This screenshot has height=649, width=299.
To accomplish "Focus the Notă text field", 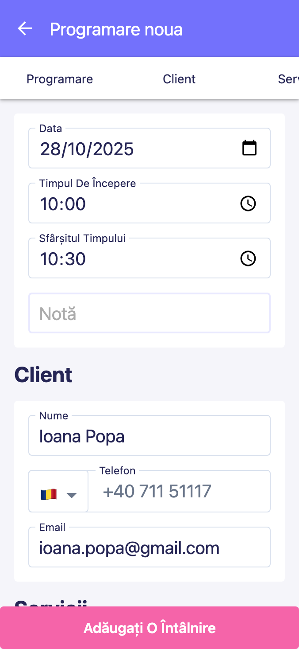I will (149, 313).
